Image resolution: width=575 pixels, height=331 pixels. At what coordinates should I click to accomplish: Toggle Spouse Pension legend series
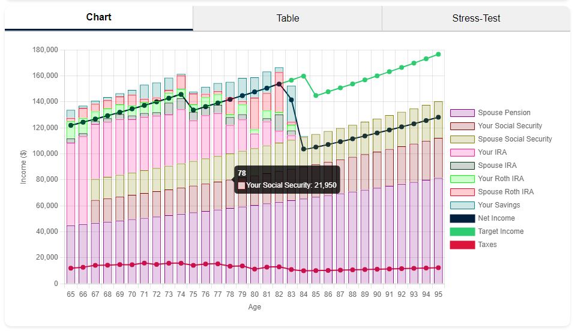[504, 113]
